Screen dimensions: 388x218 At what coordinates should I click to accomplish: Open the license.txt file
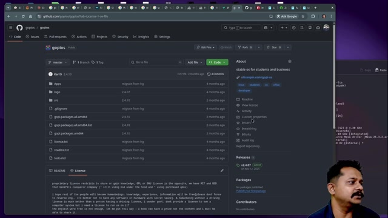(61, 142)
